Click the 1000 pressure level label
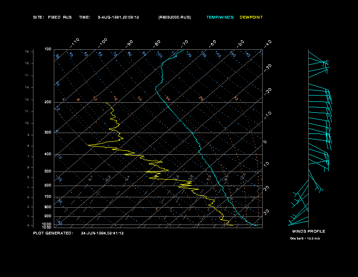The height and width of the screenshot is (277, 358). 47,224
